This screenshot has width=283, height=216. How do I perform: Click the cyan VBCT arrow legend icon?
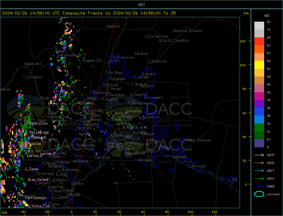259,171
